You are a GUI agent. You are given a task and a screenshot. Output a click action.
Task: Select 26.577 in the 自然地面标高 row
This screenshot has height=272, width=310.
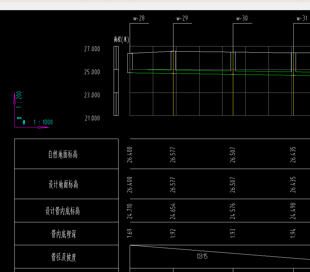pos(172,155)
